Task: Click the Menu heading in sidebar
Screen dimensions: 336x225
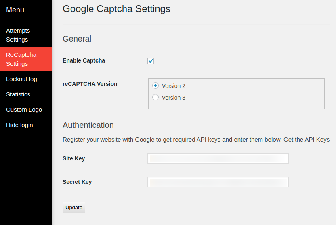Action: pyautogui.click(x=15, y=10)
